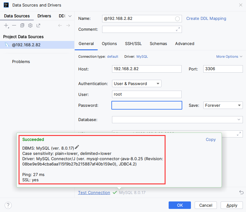The image size is (246, 212).
Task: Go forward with the right arrow
Action: (x=68, y=25)
